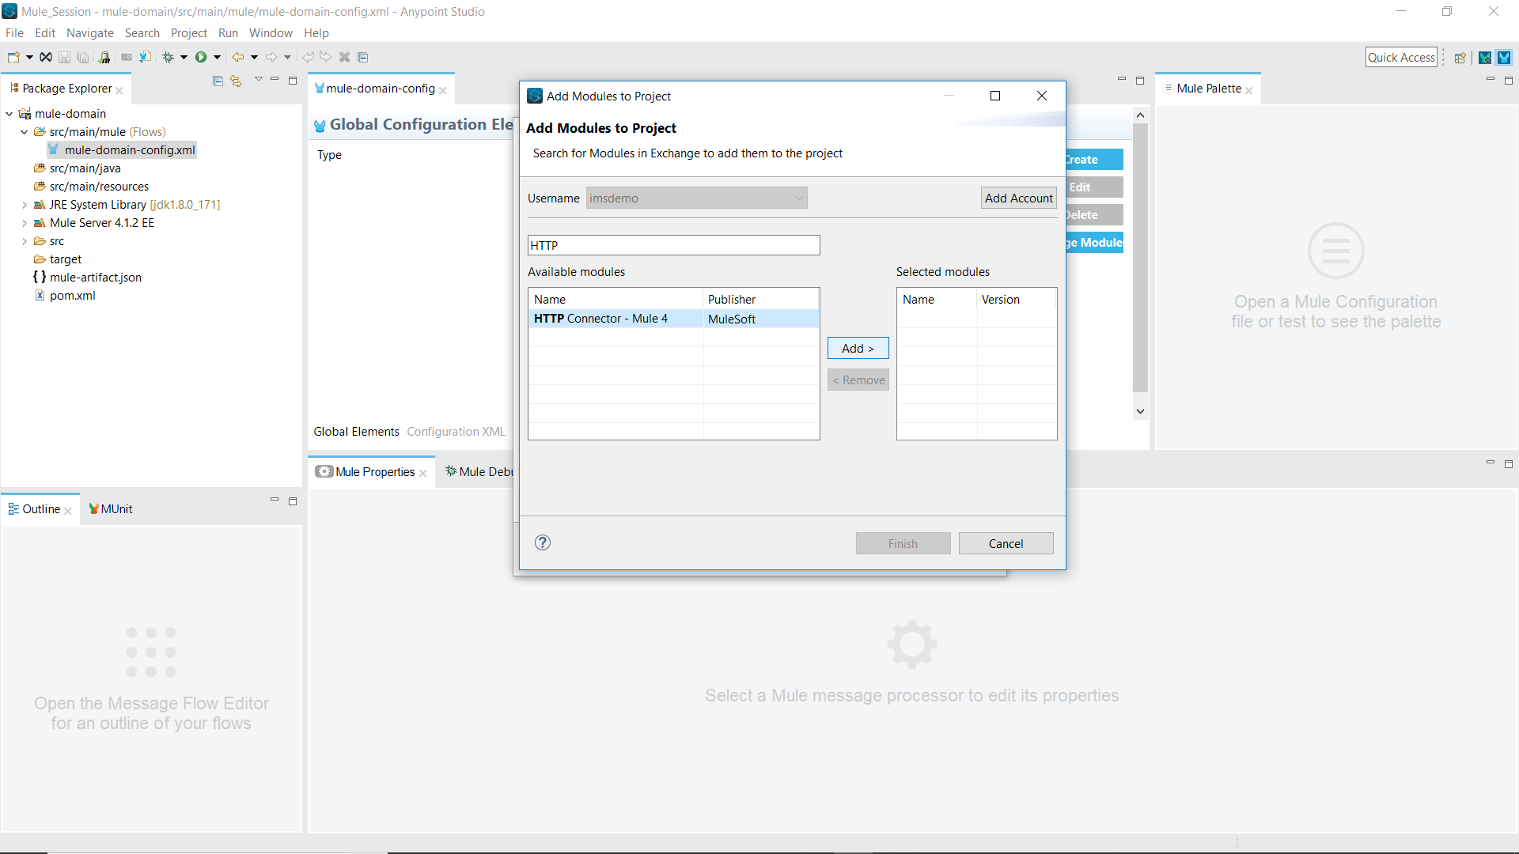Click the Add Account button
This screenshot has height=854, width=1519.
1018,198
